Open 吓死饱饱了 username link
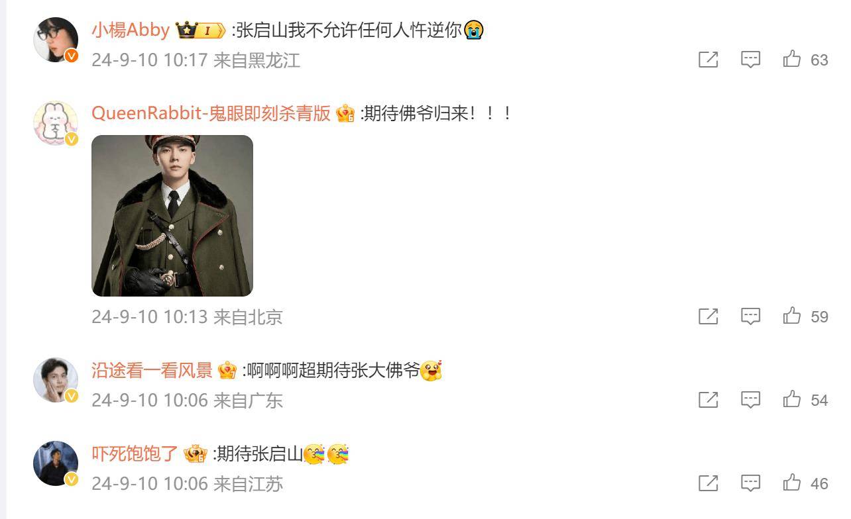851x519 pixels. 135,454
